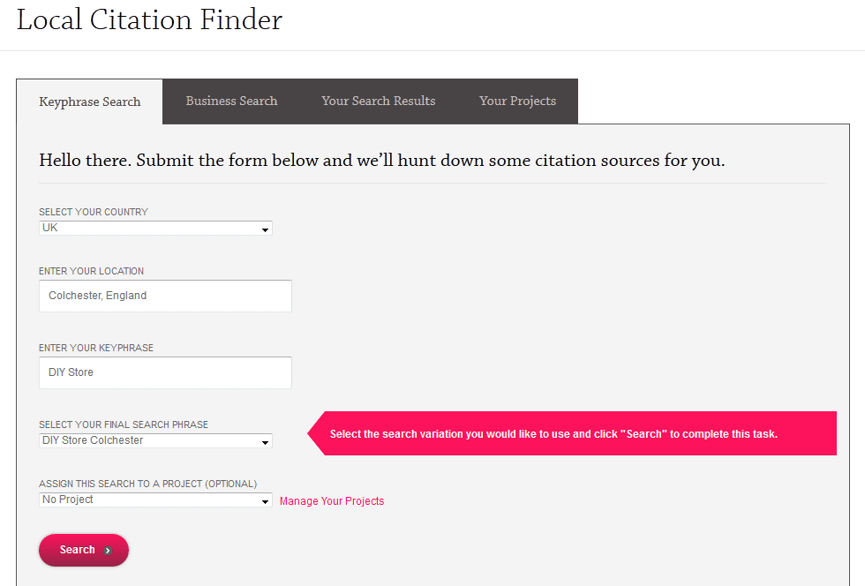Click the arrow icon inside Search button

tap(108, 551)
